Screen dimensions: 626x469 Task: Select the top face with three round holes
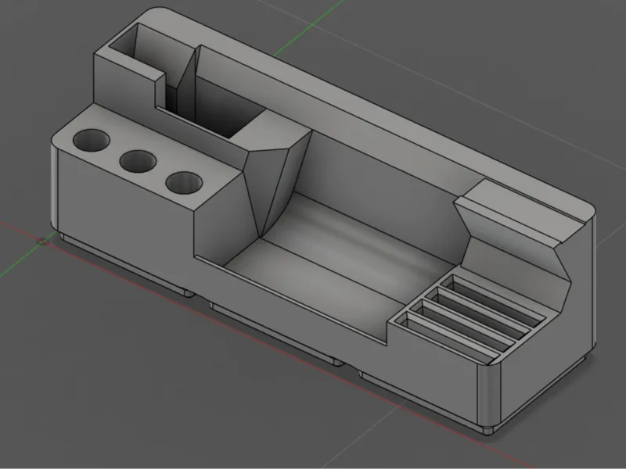(x=148, y=156)
